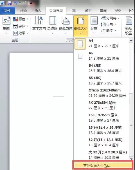
Task: Open the 文件 file tab
Action: tap(7, 11)
